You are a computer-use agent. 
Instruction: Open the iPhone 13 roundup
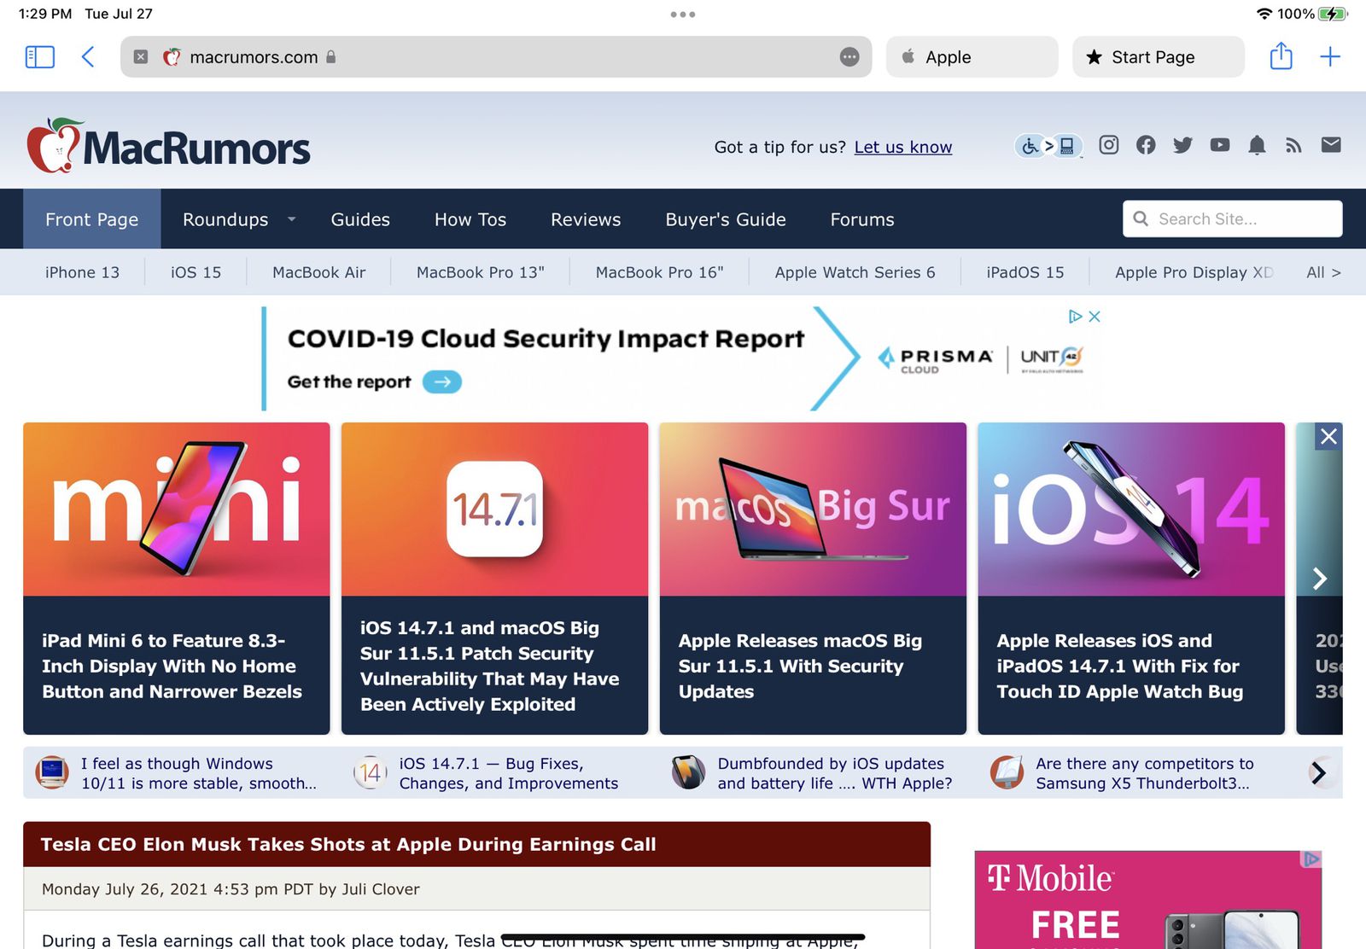[x=82, y=272]
